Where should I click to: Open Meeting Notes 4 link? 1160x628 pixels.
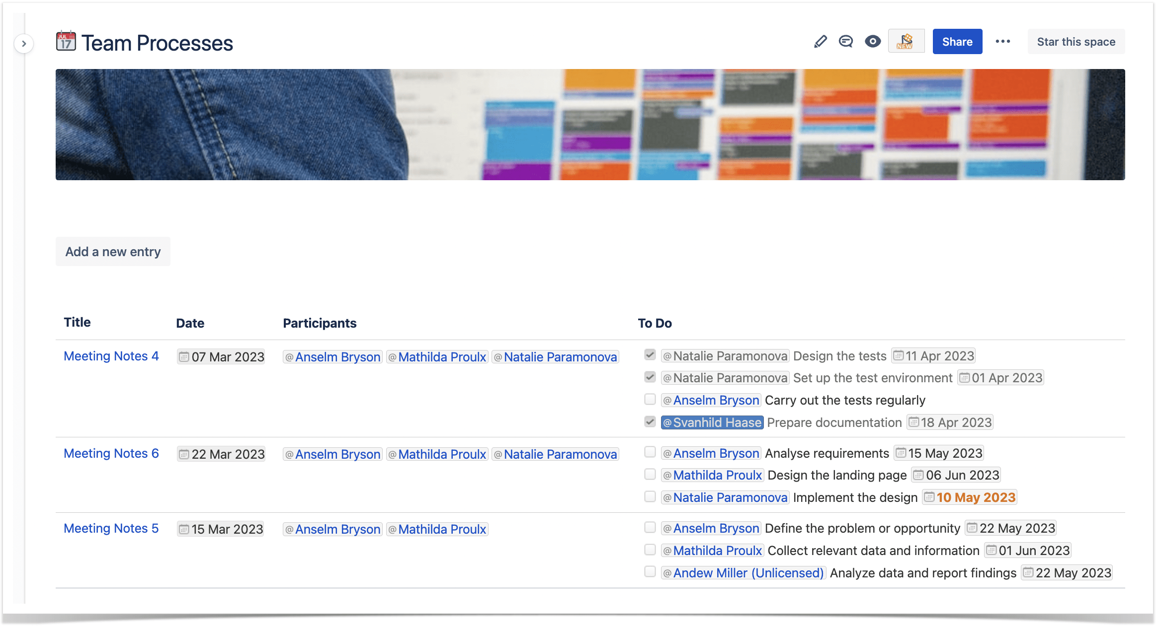click(111, 356)
